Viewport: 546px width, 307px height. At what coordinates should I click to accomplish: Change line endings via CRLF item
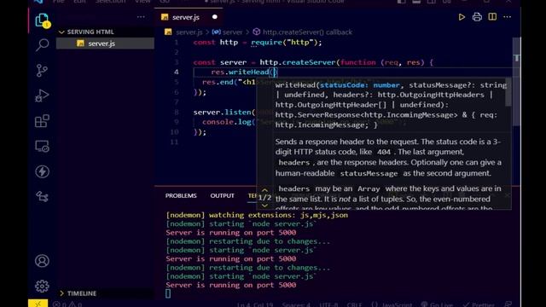[x=354, y=304]
